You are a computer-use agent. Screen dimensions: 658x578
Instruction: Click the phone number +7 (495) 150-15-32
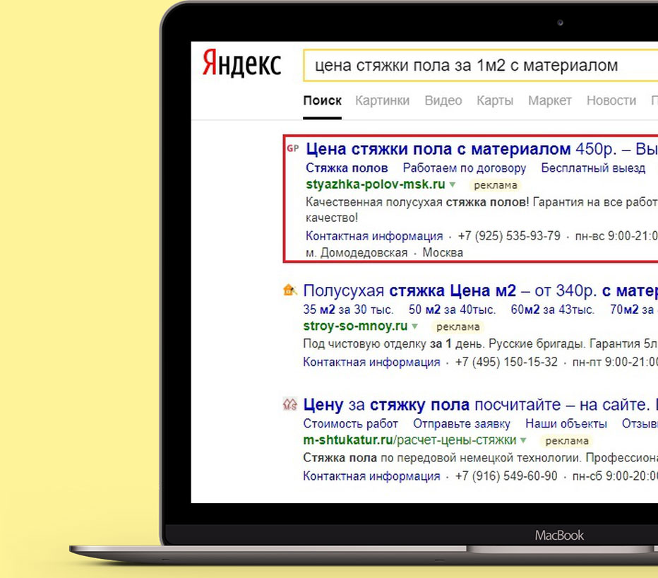coord(506,362)
